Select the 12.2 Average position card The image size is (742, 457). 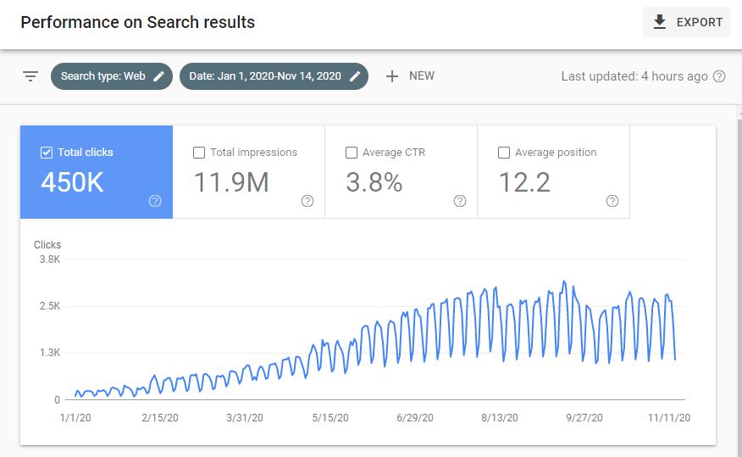(554, 172)
